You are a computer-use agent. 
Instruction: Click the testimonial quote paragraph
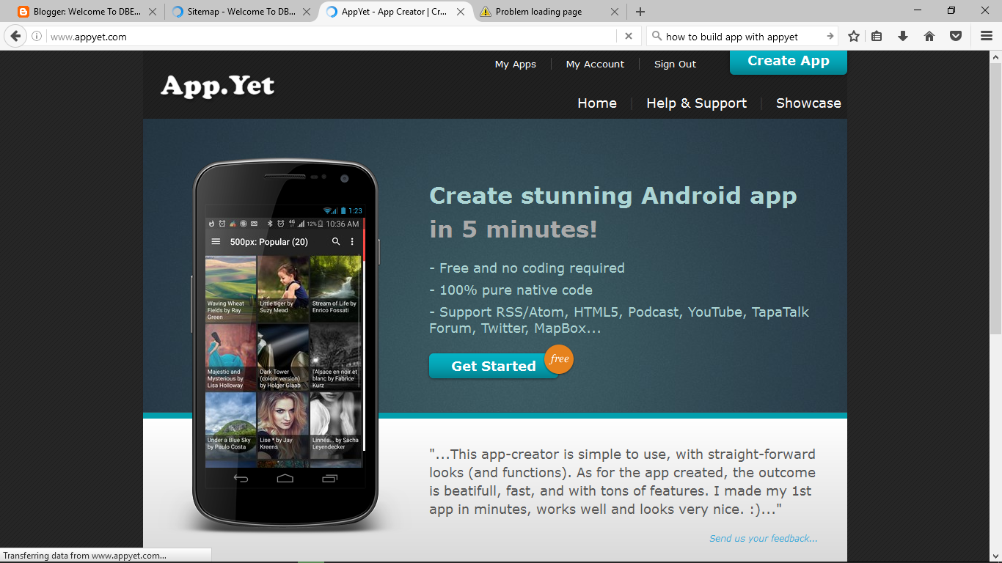pyautogui.click(x=622, y=482)
